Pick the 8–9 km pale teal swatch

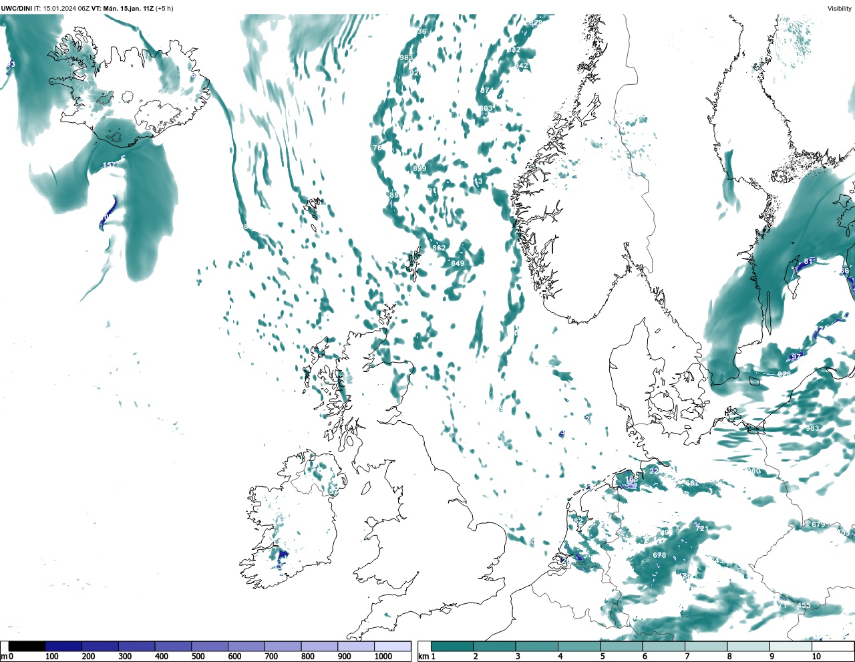(x=747, y=647)
